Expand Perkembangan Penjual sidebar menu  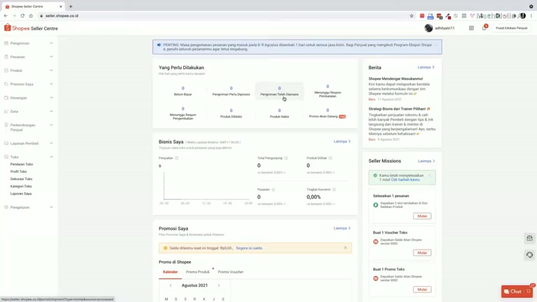click(29, 127)
